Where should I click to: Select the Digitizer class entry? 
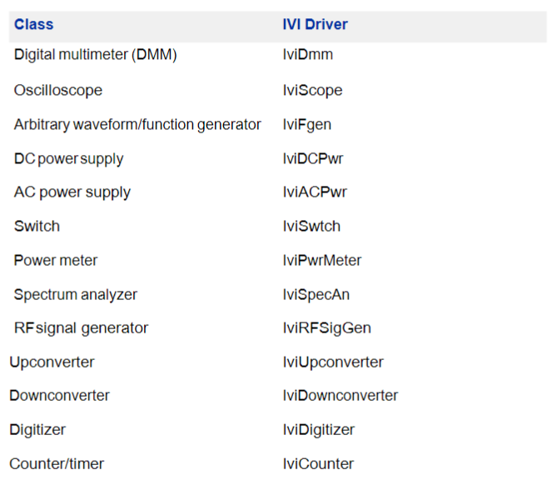point(37,430)
